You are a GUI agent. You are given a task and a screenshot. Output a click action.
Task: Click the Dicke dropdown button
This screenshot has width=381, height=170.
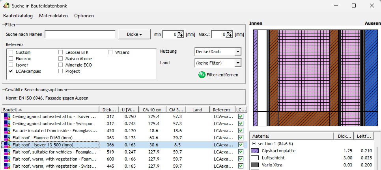134,34
